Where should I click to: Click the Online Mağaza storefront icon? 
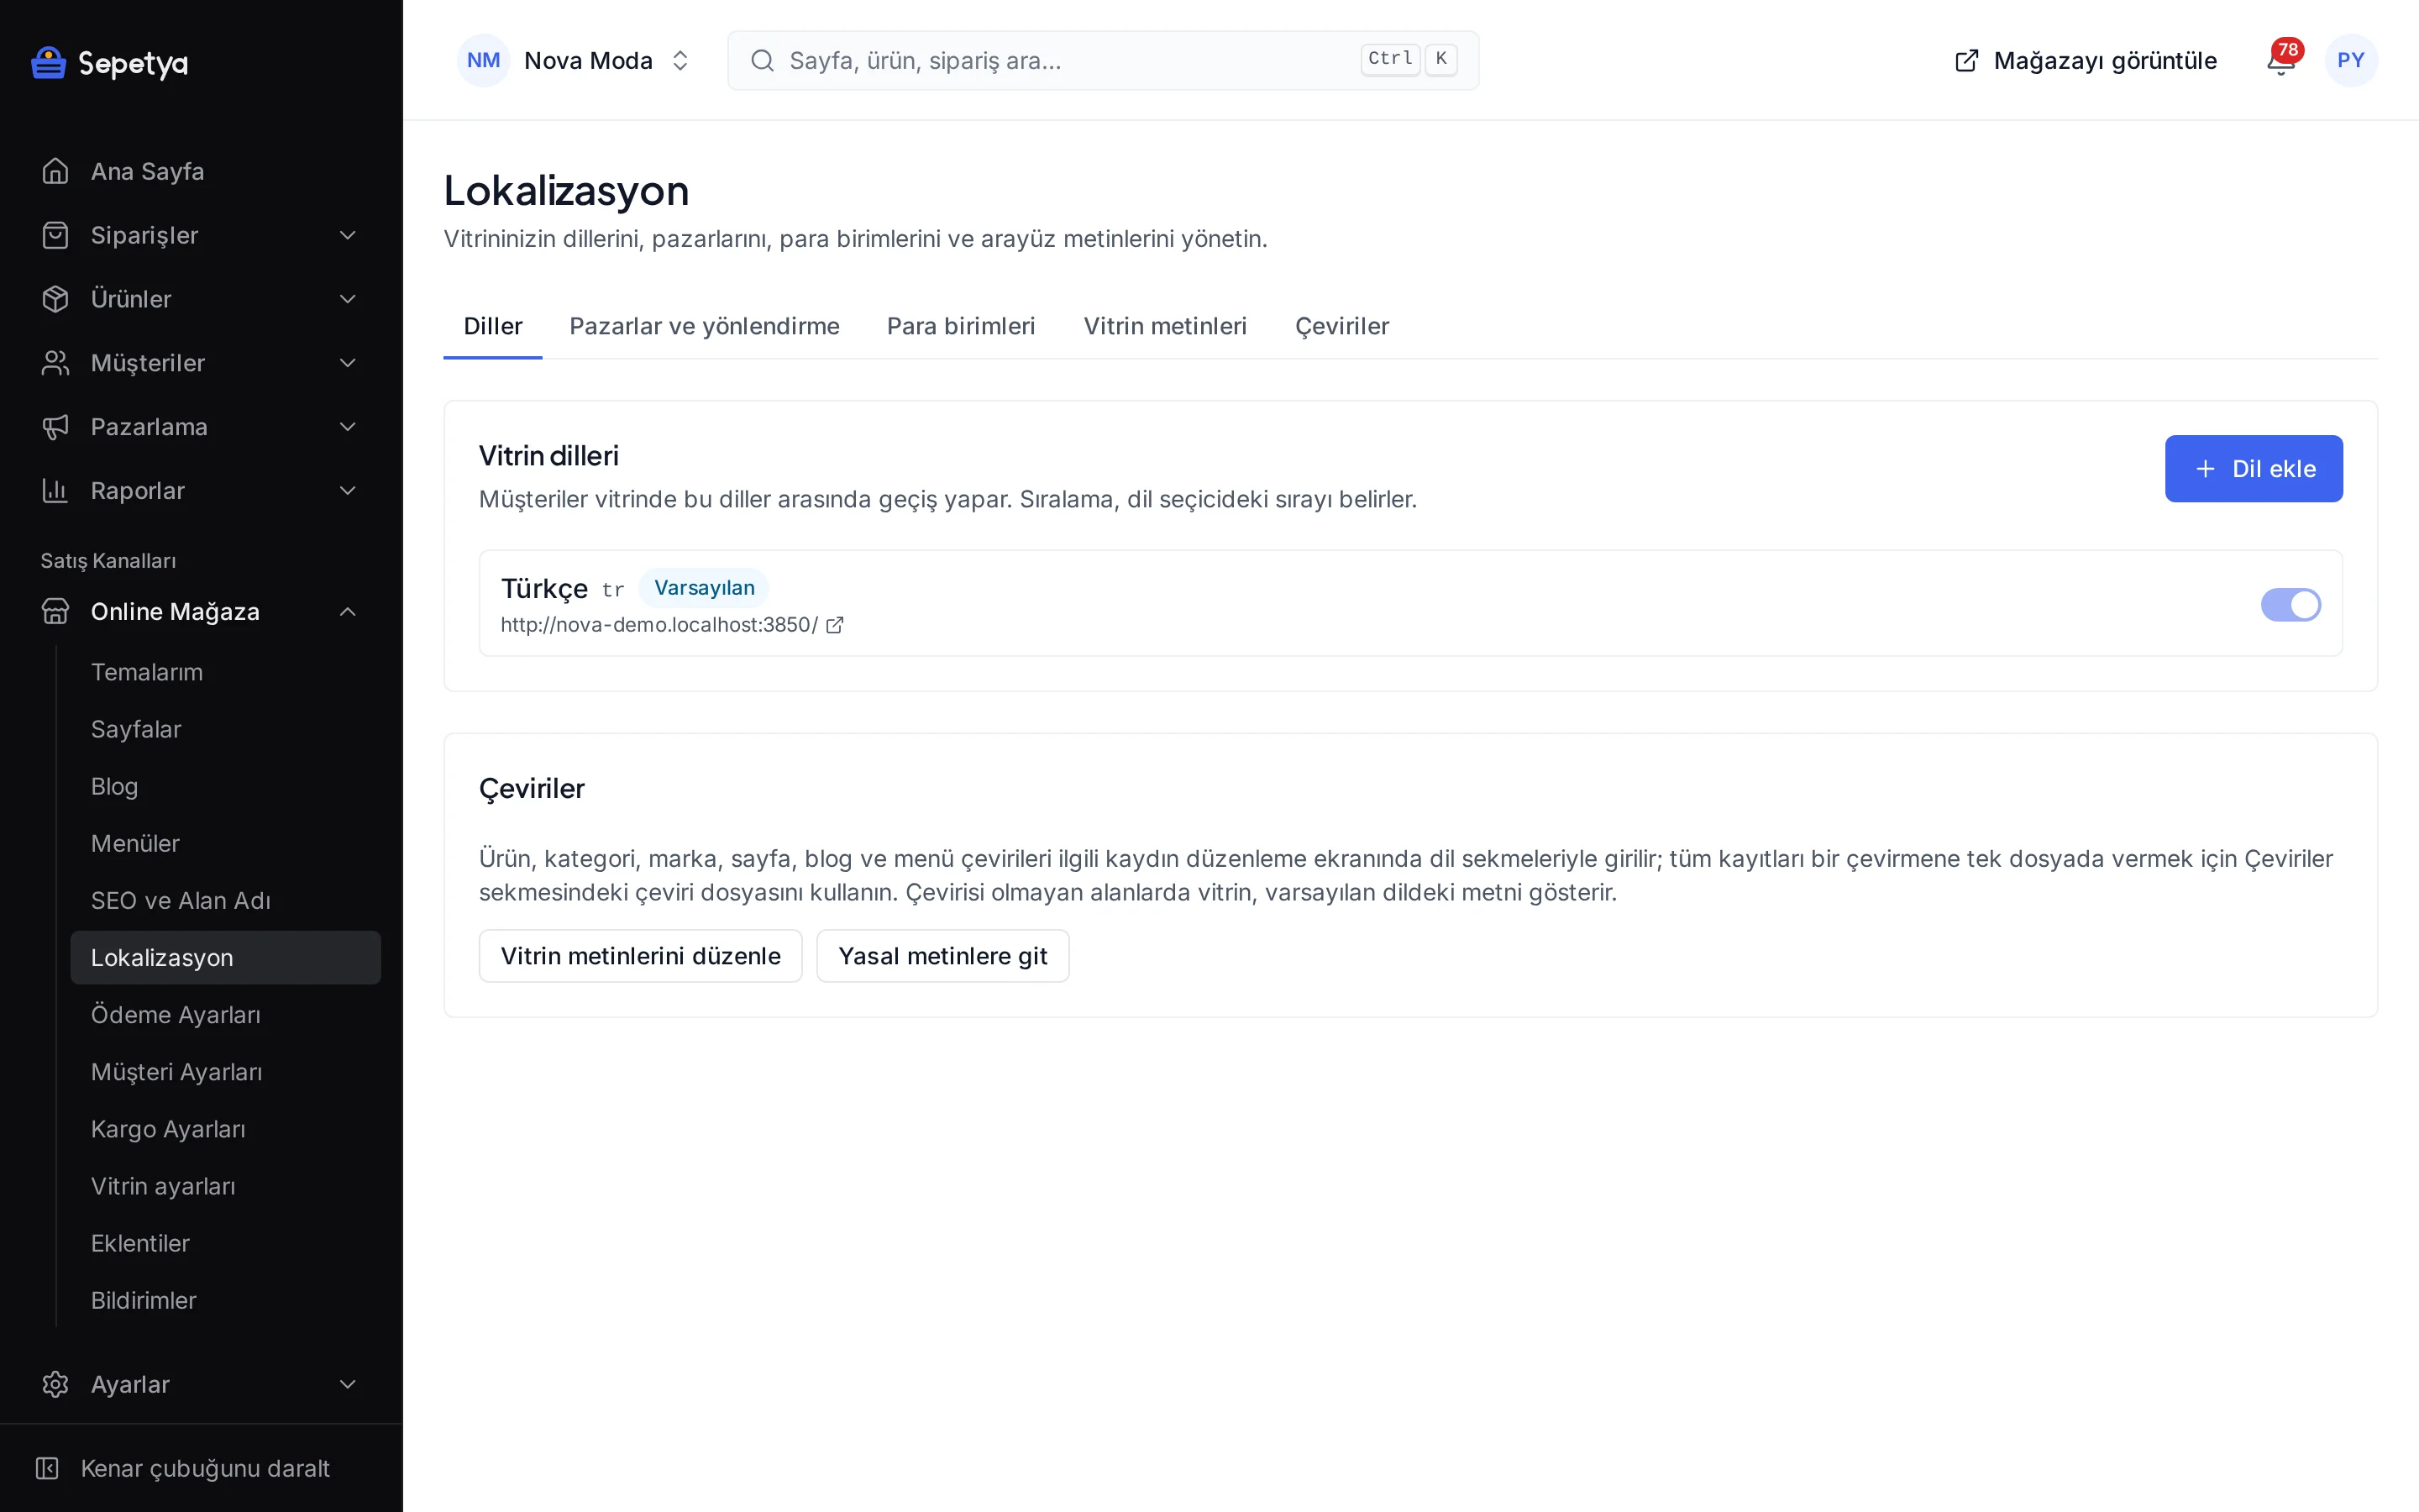[x=55, y=611]
